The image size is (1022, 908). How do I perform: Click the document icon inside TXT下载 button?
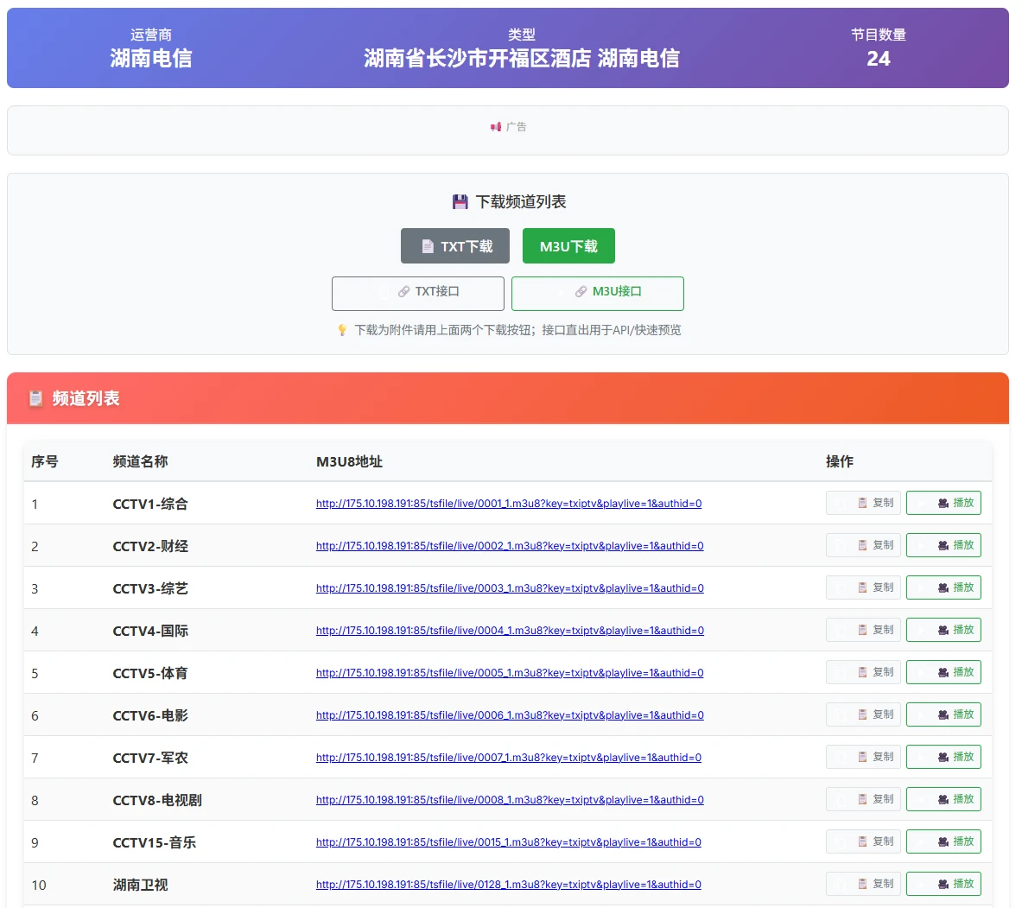pyautogui.click(x=428, y=245)
